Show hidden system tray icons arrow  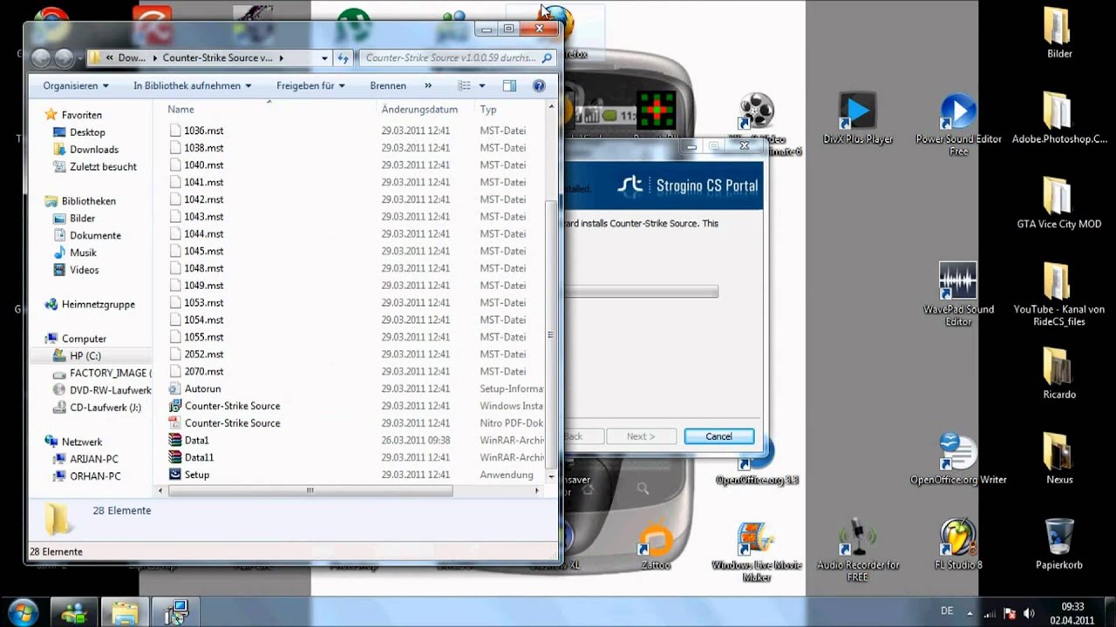970,613
